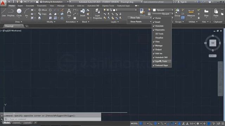Click the Plot printer icon in quick access
This screenshot has width=225, height=126.
click(x=21, y=2)
